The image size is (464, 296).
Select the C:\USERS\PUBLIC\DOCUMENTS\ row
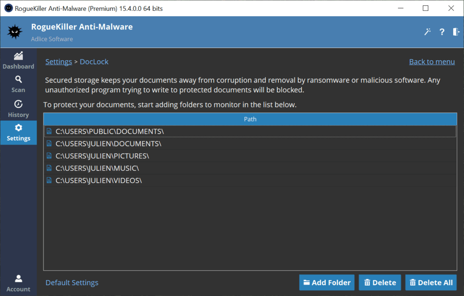pos(109,131)
